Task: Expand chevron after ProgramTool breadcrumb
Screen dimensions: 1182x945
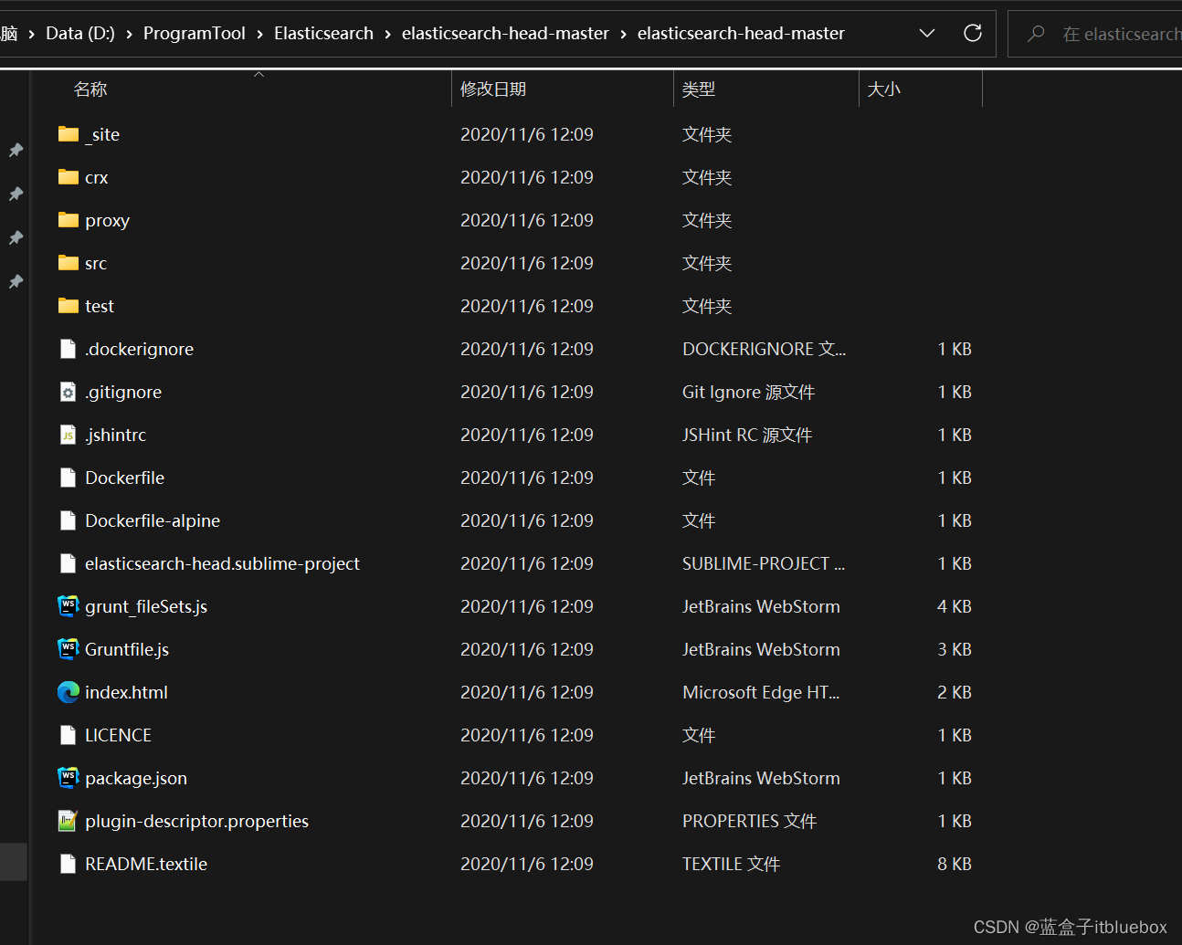Action: (x=260, y=34)
